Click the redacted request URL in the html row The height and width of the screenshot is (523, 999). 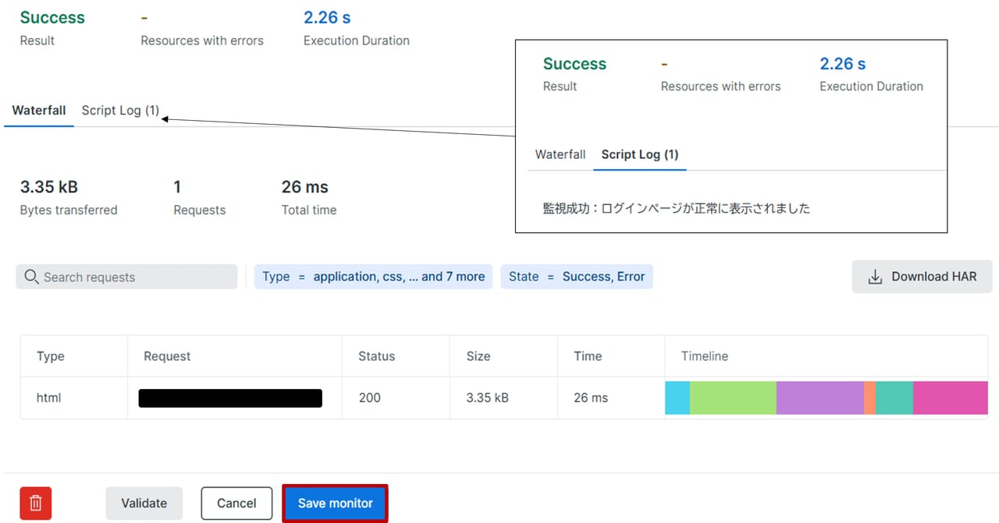tap(230, 398)
